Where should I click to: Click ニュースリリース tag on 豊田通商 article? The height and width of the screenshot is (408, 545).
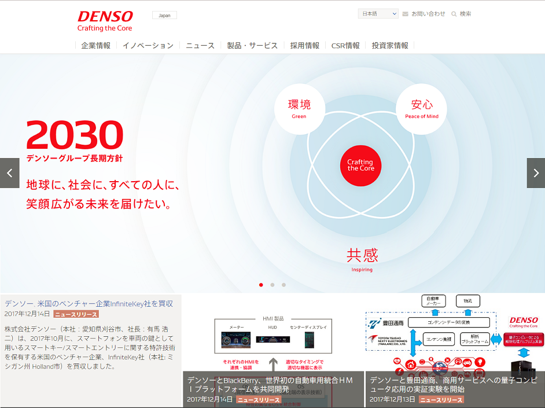coord(441,400)
